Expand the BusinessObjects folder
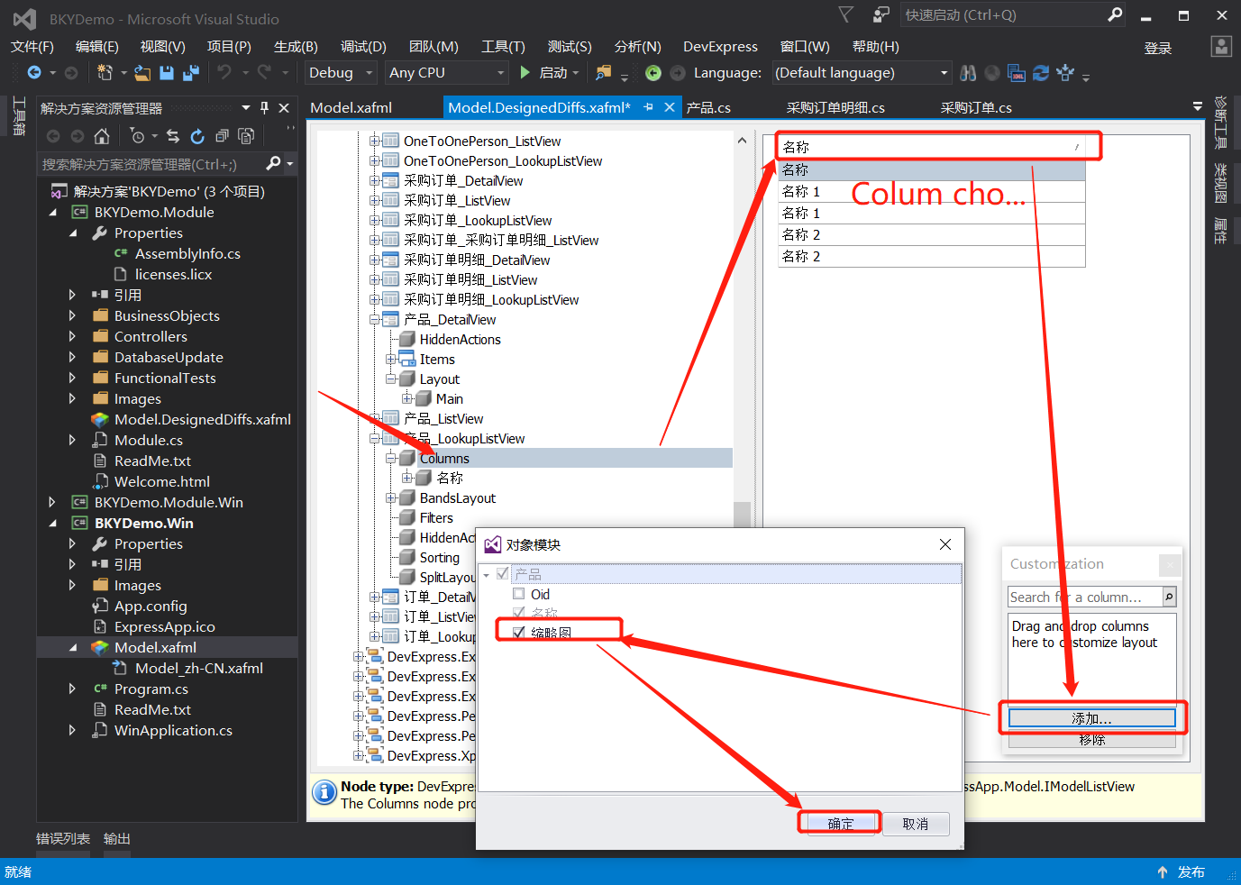Screen dimensions: 1241x885 pyautogui.click(x=72, y=315)
